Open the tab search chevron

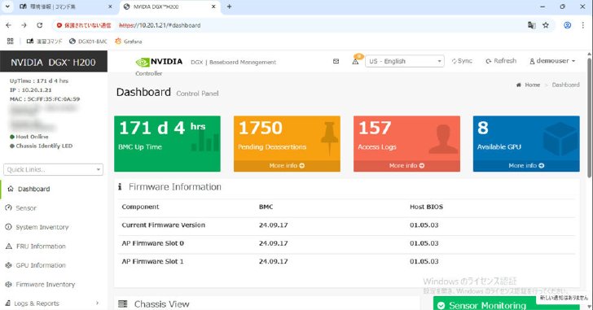7,7
